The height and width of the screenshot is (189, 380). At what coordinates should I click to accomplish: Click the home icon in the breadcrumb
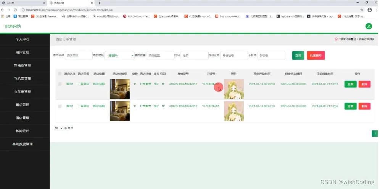pos(336,39)
